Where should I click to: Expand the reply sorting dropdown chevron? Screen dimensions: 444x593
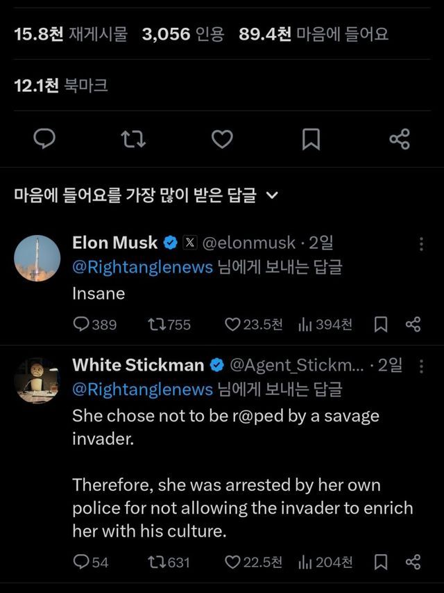tap(272, 196)
